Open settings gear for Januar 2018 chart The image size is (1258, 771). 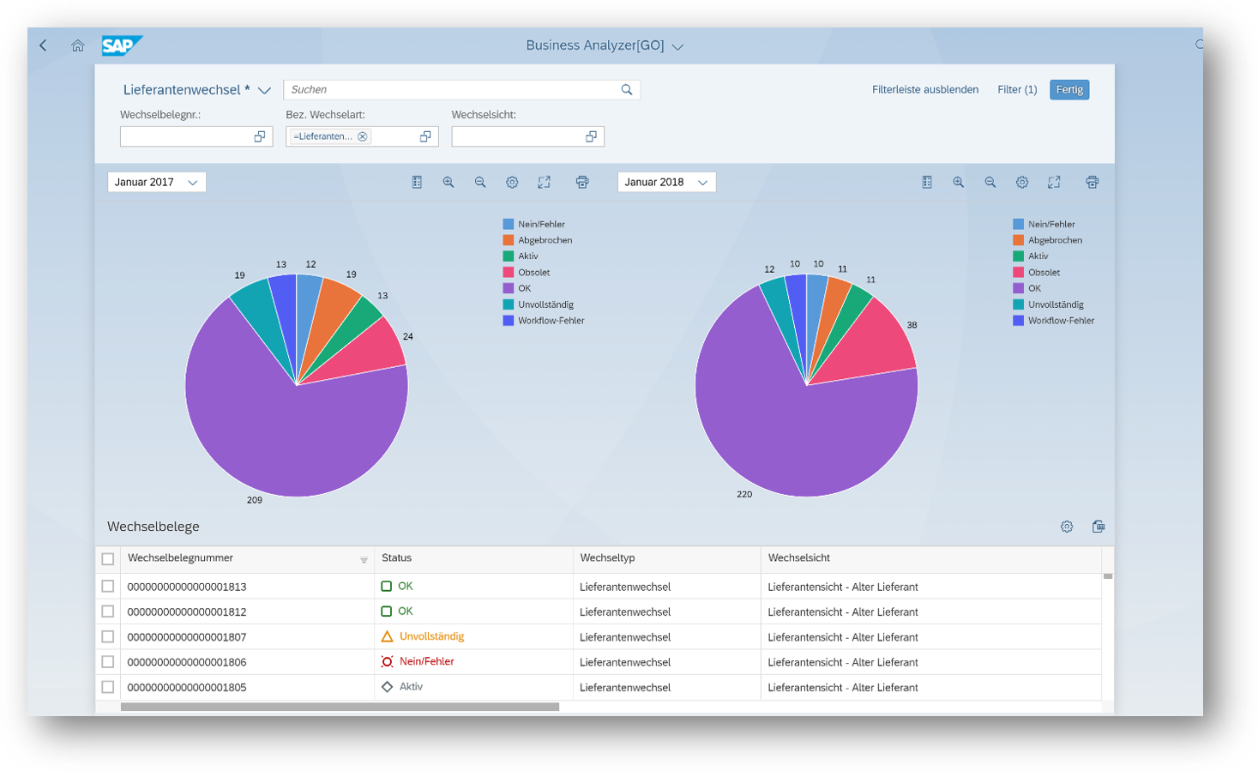pyautogui.click(x=1022, y=182)
